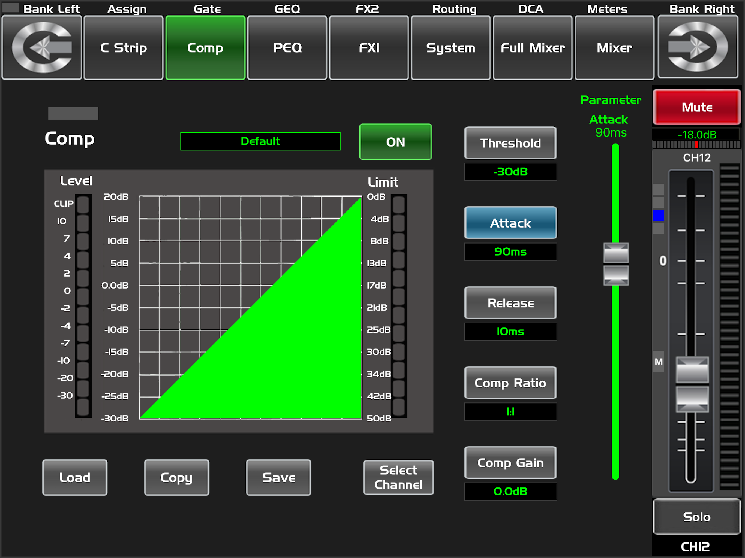Click the Bank Left arrow icon
Viewport: 745px width, 558px height.
pyautogui.click(x=42, y=47)
